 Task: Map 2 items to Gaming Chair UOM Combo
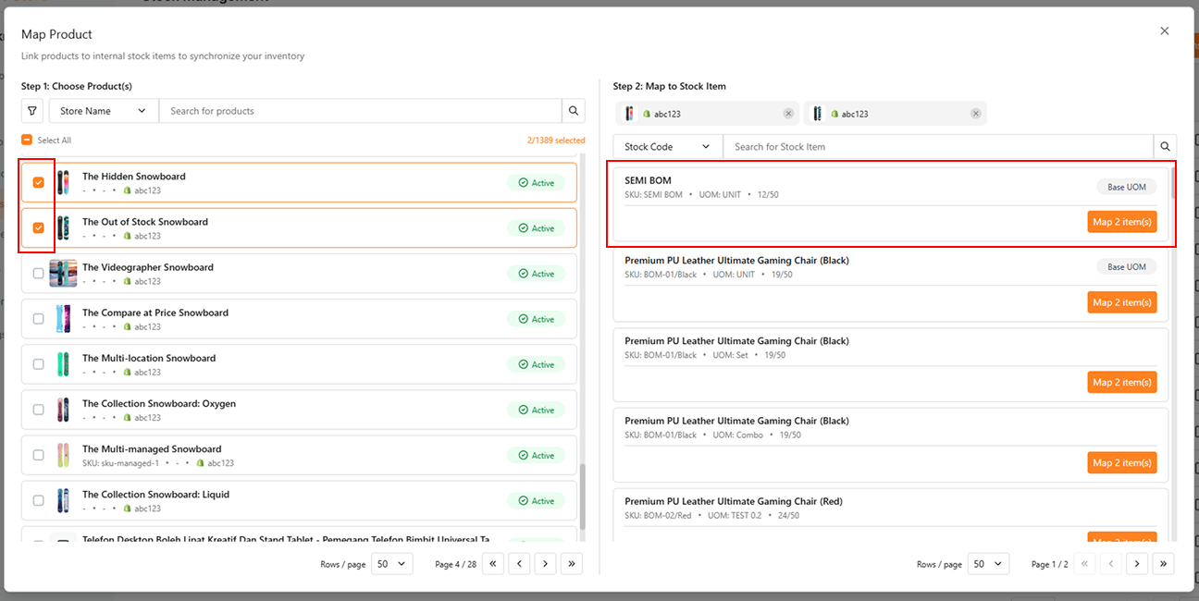coord(1121,462)
